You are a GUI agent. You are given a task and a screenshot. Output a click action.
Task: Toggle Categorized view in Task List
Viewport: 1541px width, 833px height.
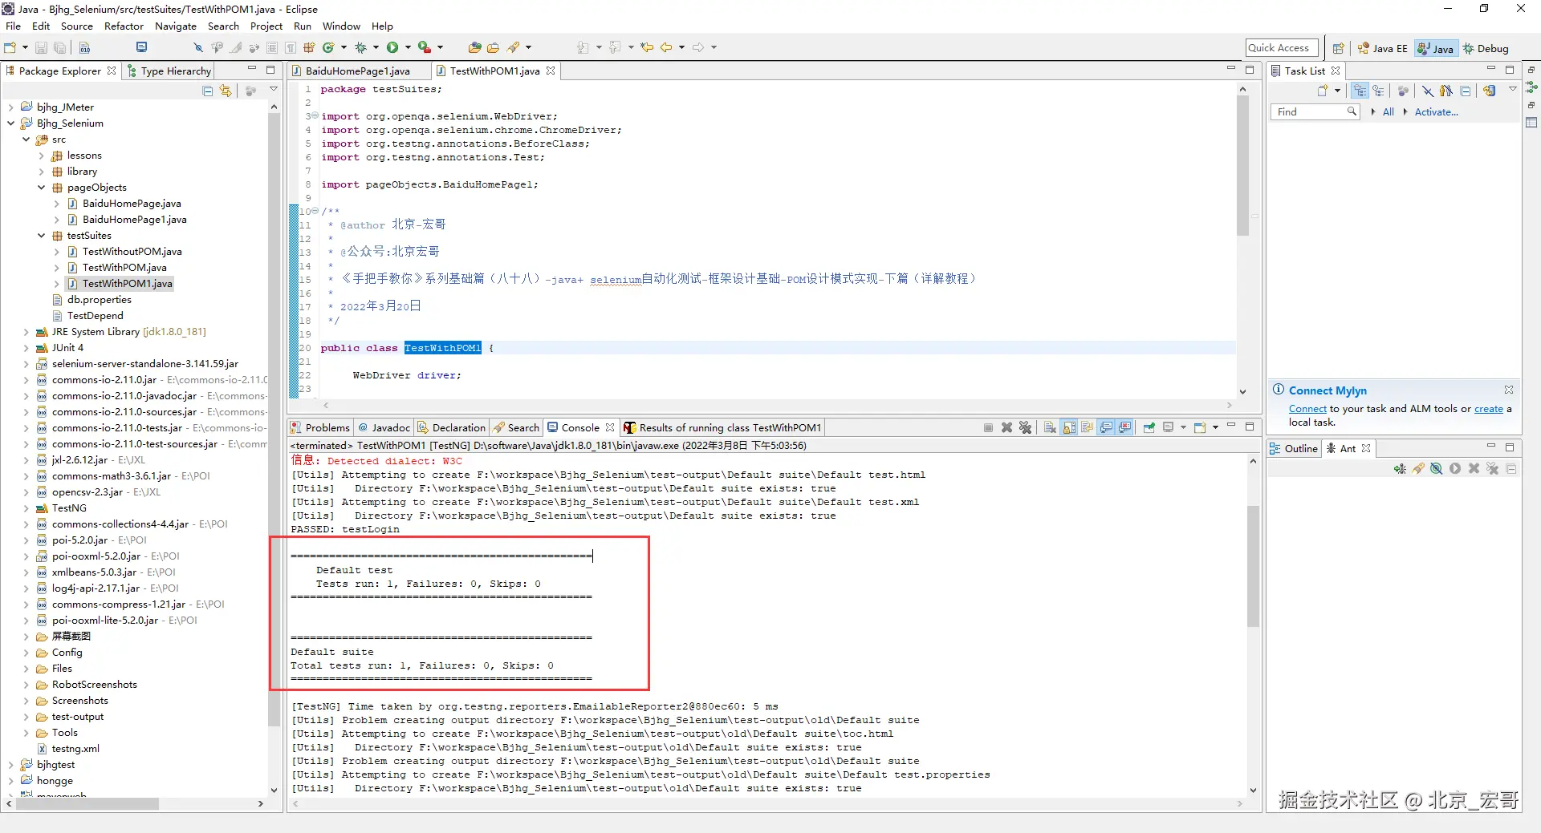click(1360, 91)
